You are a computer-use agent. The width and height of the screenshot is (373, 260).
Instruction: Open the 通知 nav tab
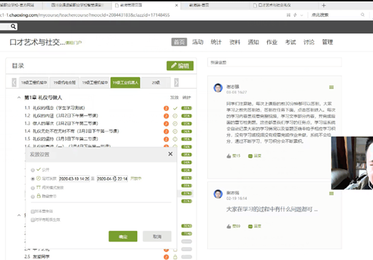point(253,42)
